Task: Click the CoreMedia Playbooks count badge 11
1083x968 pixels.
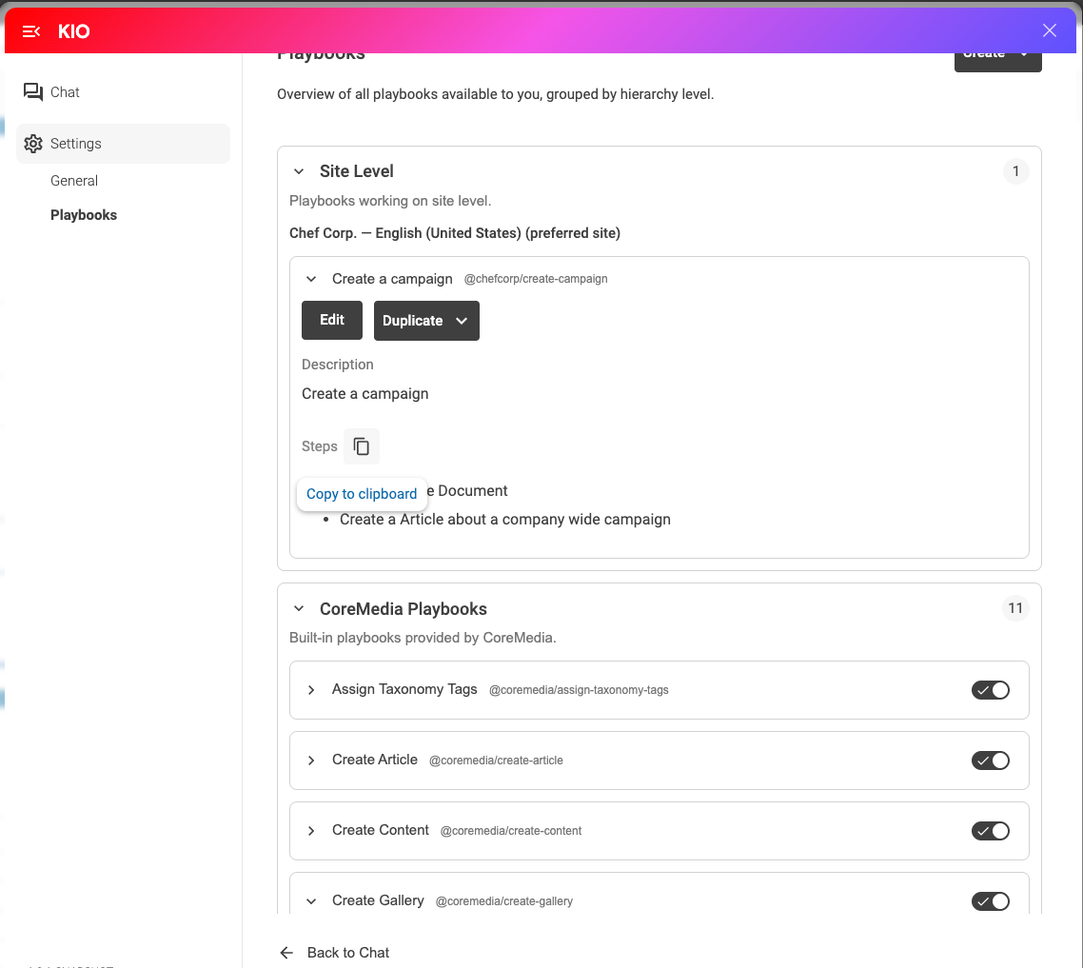Action: pos(1015,608)
